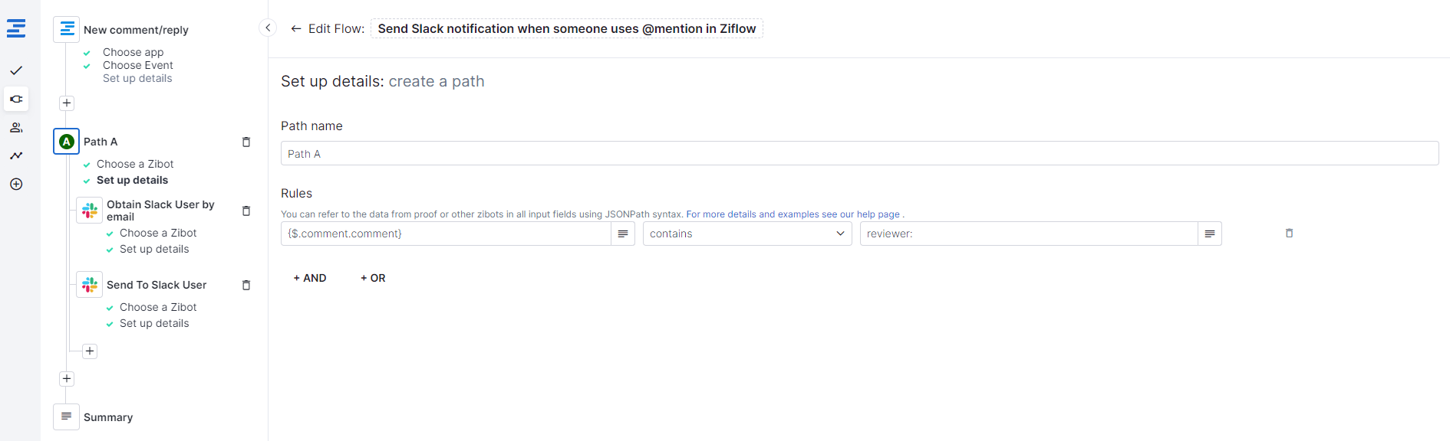Click the circled plus sidebar icon
This screenshot has height=441, width=1450.
pyautogui.click(x=16, y=184)
